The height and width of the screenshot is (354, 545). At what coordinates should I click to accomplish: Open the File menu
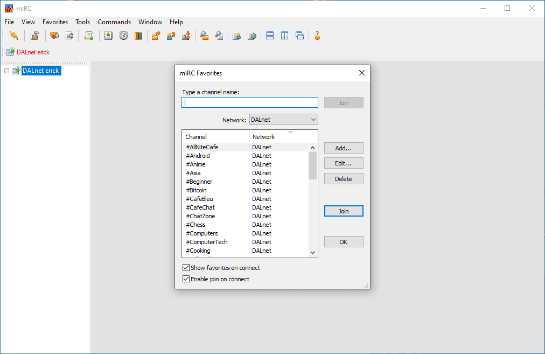pyautogui.click(x=9, y=22)
